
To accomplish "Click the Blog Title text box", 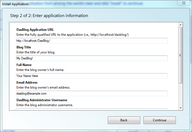I will coord(91,58).
